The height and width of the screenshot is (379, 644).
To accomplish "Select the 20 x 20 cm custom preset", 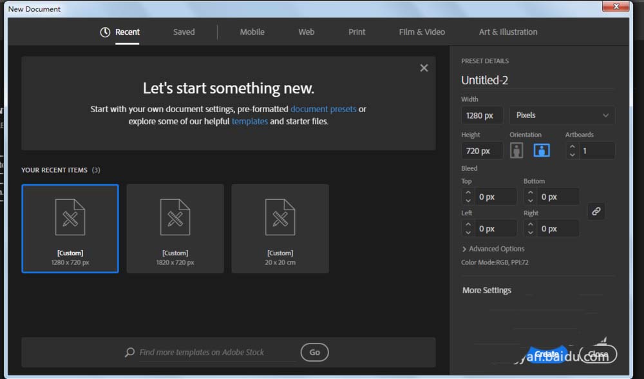I will coord(280,229).
